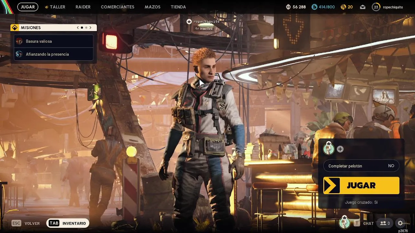Viewport: 415px width, 233px height.
Task: Toggle Completar pelotón option
Action: point(361,166)
